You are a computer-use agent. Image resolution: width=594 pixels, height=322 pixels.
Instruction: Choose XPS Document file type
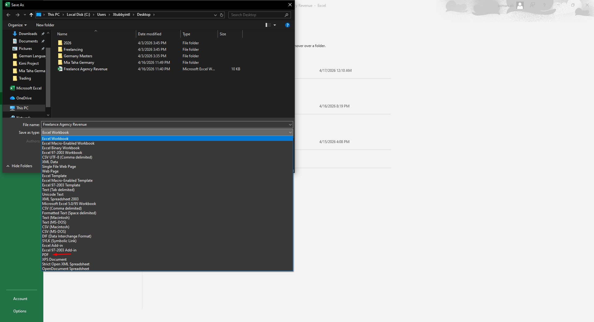point(167,259)
